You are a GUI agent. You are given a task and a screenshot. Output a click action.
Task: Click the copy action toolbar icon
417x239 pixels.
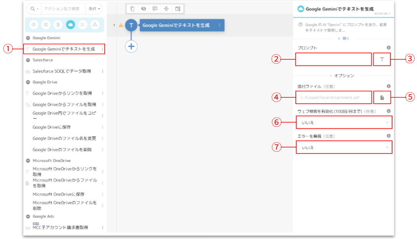(x=132, y=9)
